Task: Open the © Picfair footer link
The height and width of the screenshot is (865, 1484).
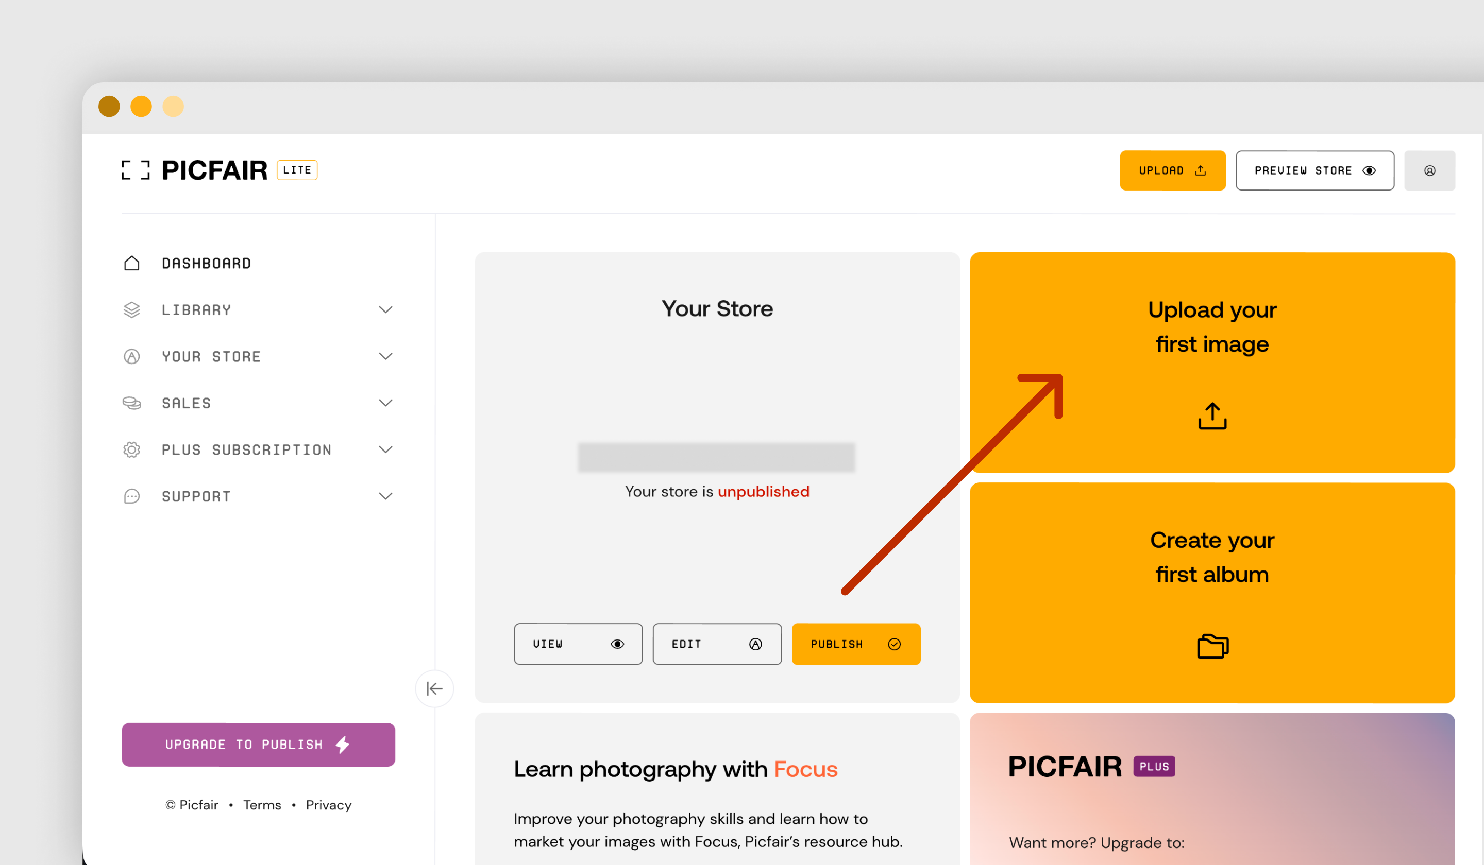Action: (191, 804)
